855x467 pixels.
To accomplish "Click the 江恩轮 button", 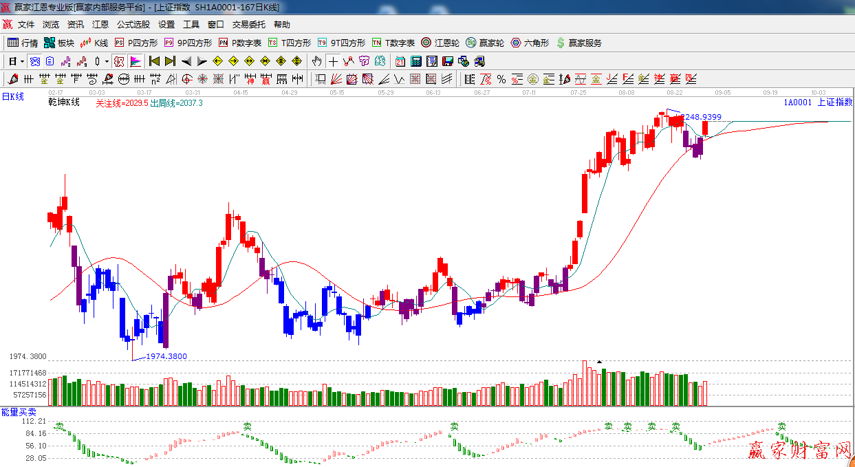I will 440,43.
